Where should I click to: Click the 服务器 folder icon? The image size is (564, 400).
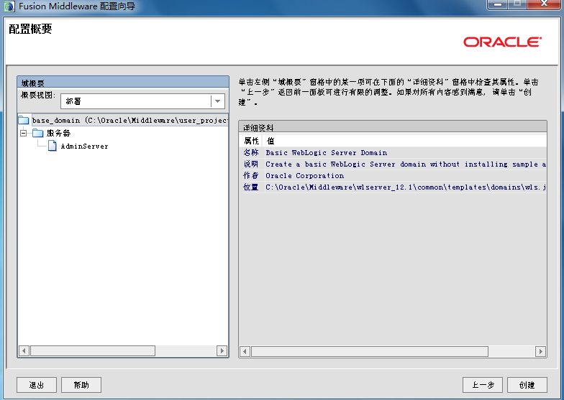(37, 134)
